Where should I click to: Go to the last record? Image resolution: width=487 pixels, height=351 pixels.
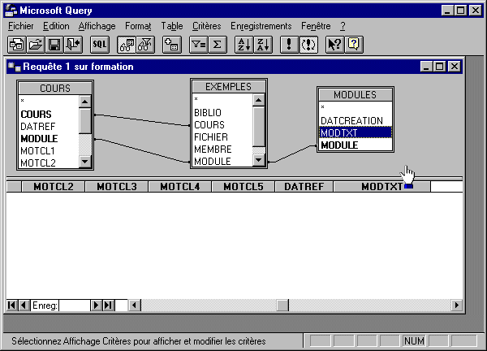[x=109, y=305]
